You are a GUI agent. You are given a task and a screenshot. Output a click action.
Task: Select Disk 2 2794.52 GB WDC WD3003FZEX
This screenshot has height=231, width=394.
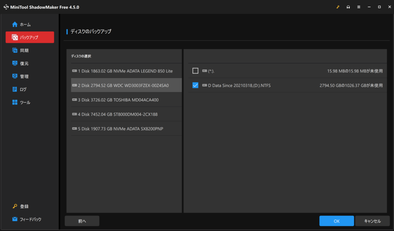coord(126,85)
